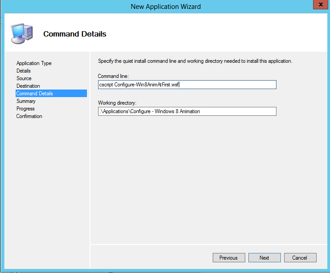Cancel the wizard with Cancel button
This screenshot has width=330, height=273.
(x=300, y=257)
